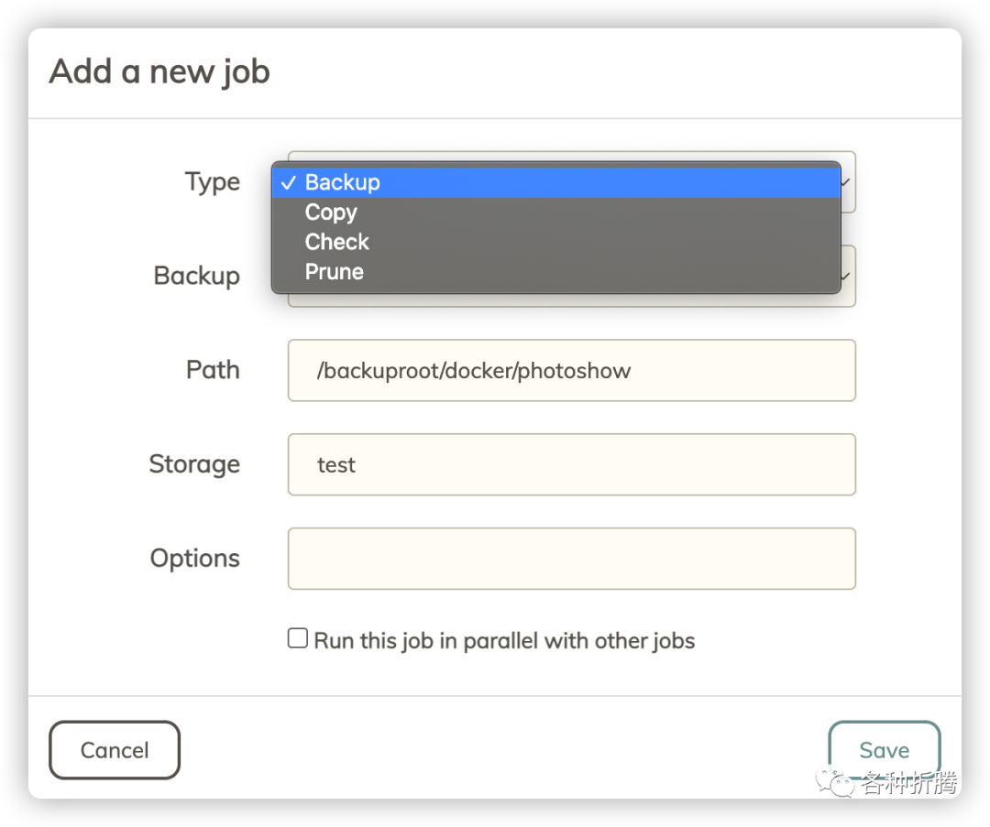The height and width of the screenshot is (827, 990).
Task: Click the Type field label
Action: (212, 182)
